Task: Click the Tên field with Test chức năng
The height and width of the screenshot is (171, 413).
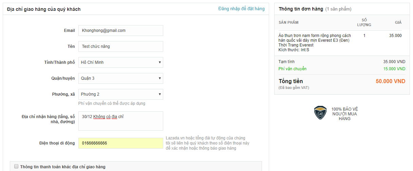Action: point(121,46)
